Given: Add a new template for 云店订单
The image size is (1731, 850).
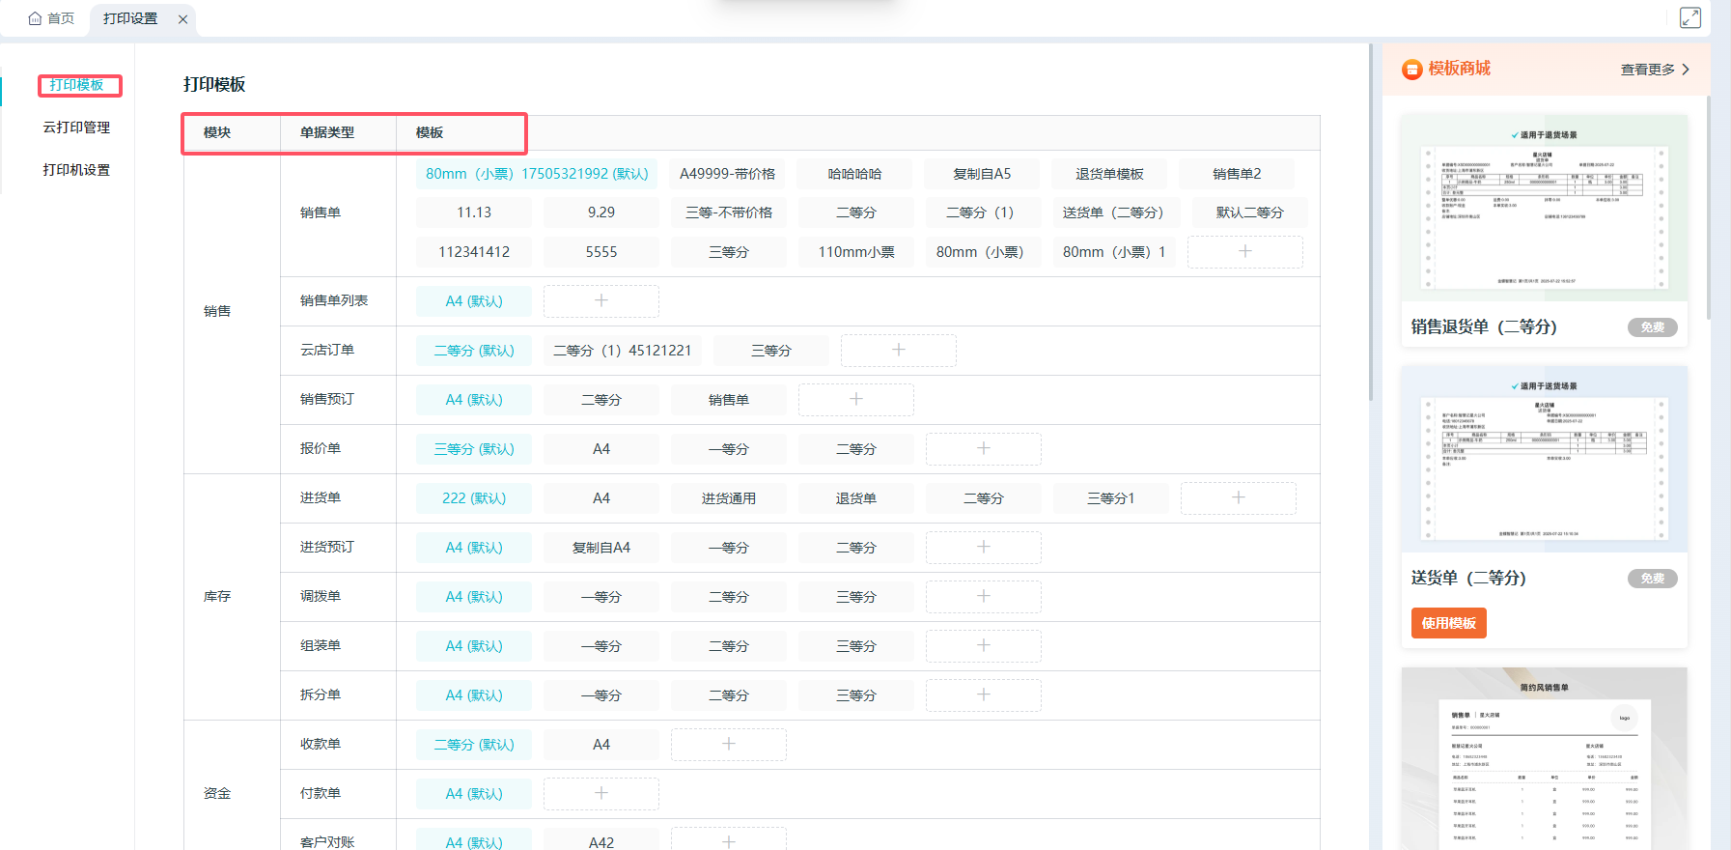Looking at the screenshot, I should tap(898, 351).
